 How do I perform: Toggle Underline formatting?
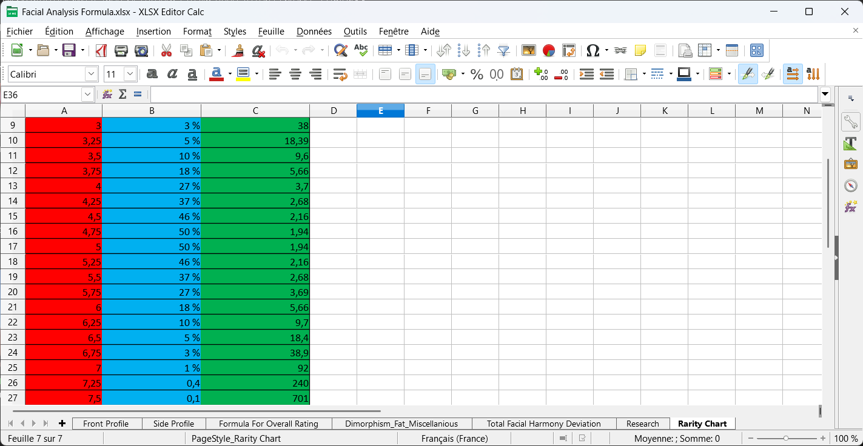point(192,74)
